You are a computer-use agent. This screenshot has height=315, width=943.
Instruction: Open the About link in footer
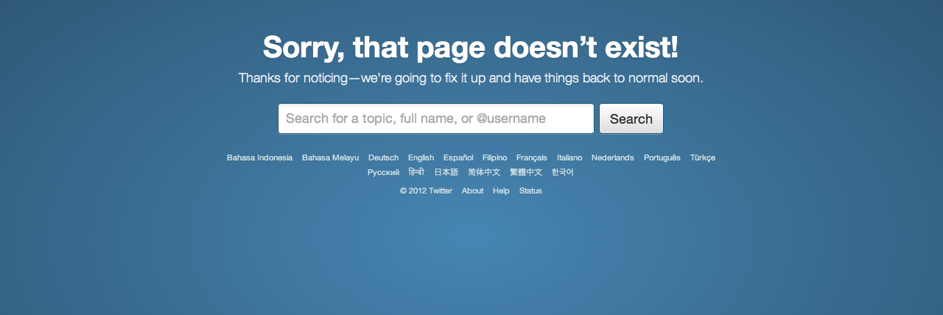coord(472,191)
